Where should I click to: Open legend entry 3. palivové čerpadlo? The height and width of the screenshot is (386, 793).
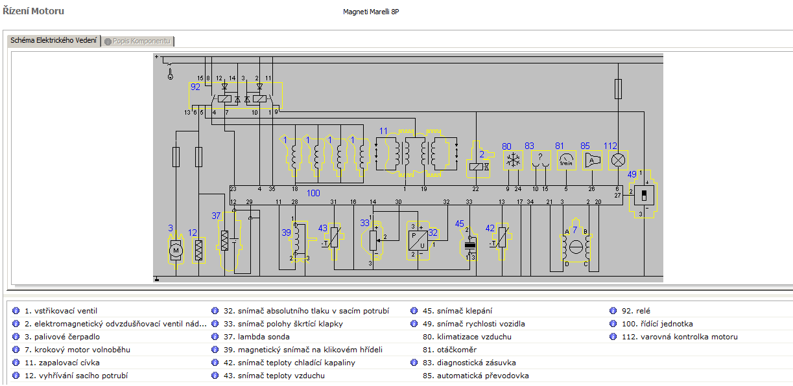click(x=62, y=337)
